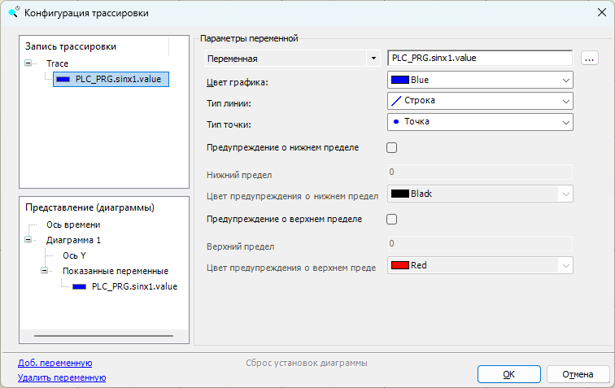
Task: Click blue icon of PLC_PRG.sinx1.value under Trace
Action: (64, 79)
